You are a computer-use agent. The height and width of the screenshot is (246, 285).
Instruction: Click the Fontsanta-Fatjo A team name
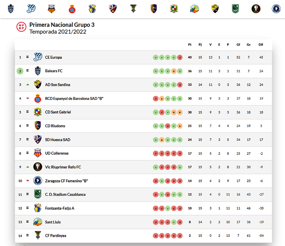60,208
